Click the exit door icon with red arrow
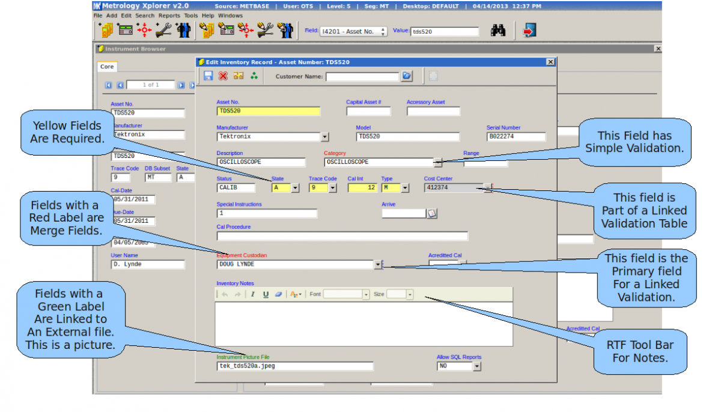721x412 pixels. pyautogui.click(x=529, y=31)
